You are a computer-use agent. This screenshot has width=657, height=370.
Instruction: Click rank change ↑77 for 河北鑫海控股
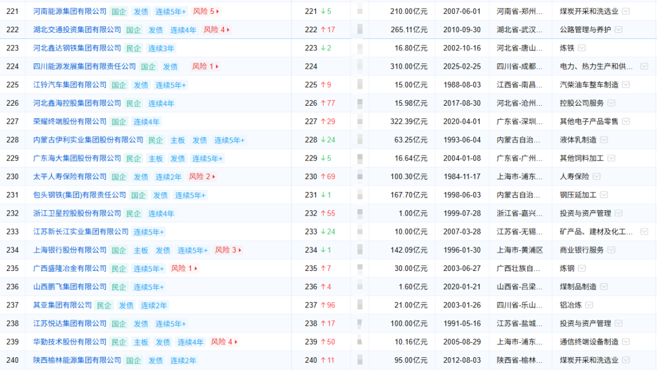pyautogui.click(x=328, y=103)
